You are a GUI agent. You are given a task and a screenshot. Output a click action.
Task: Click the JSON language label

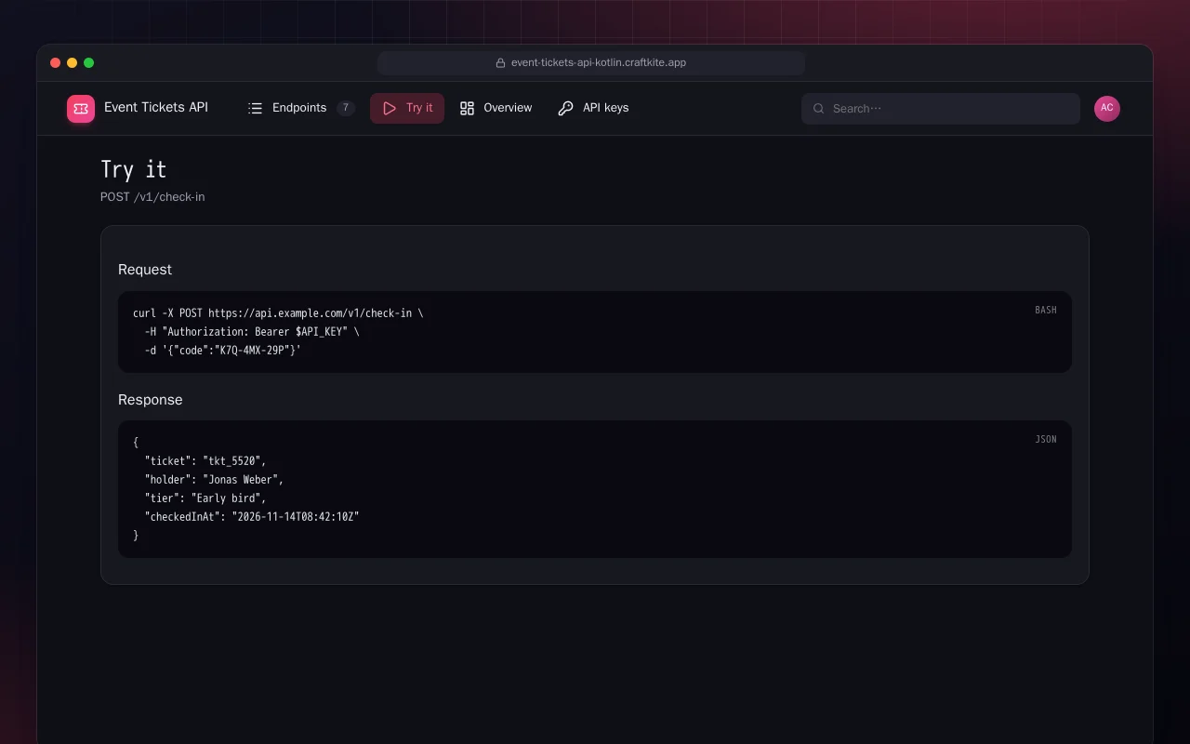point(1046,439)
